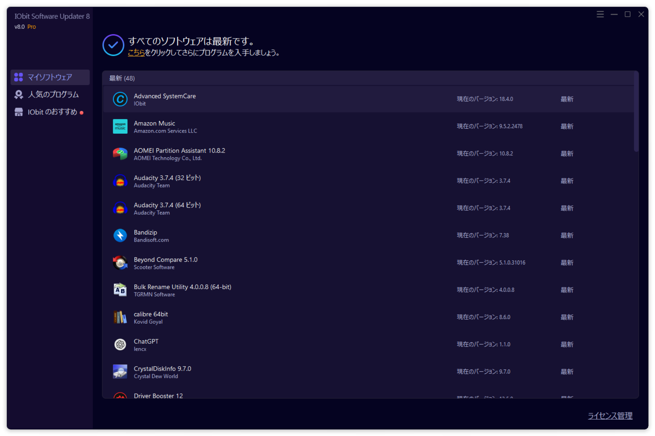Open the hamburger menu in title bar
Image resolution: width=655 pixels, height=436 pixels.
(600, 14)
